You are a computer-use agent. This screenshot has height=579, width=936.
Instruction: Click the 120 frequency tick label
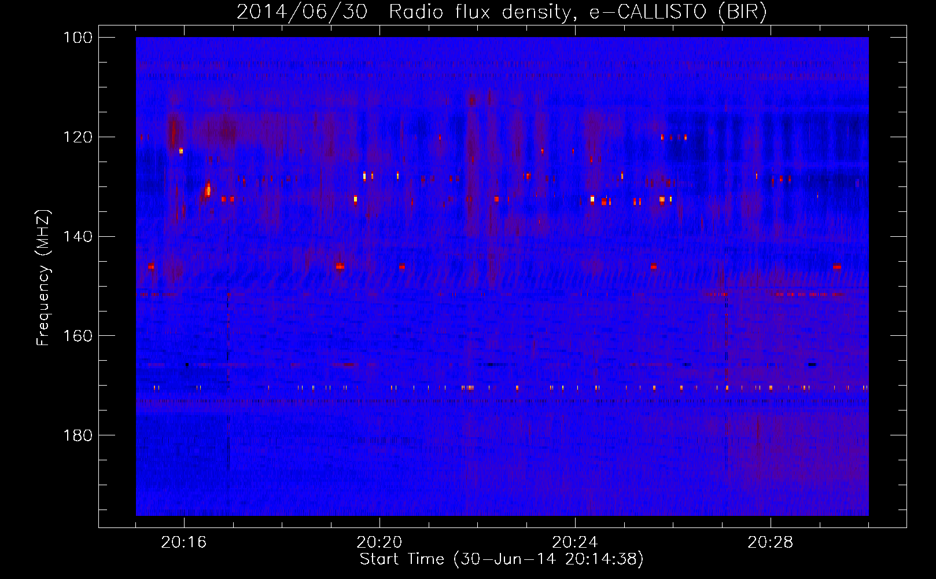pos(78,137)
